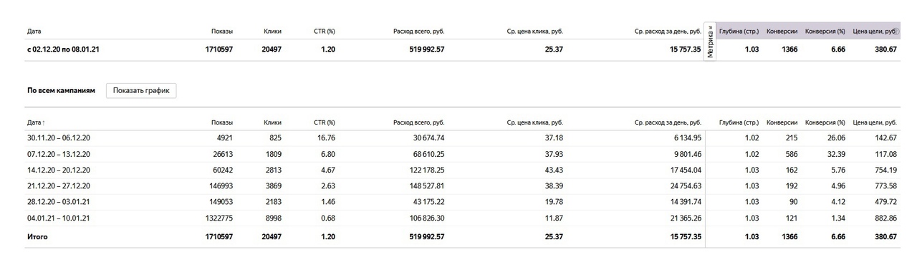
Task: Click Ср. цена клика header in lower table
Action: click(534, 122)
